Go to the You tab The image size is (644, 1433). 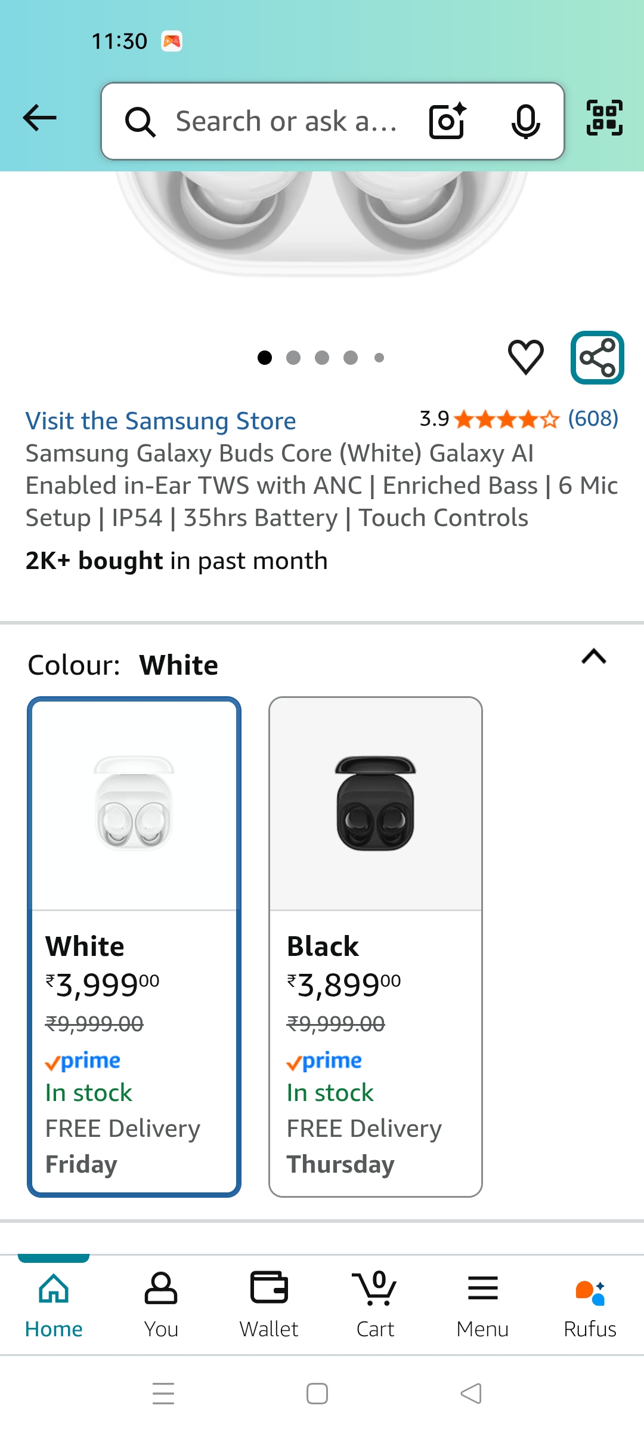pos(161,1305)
